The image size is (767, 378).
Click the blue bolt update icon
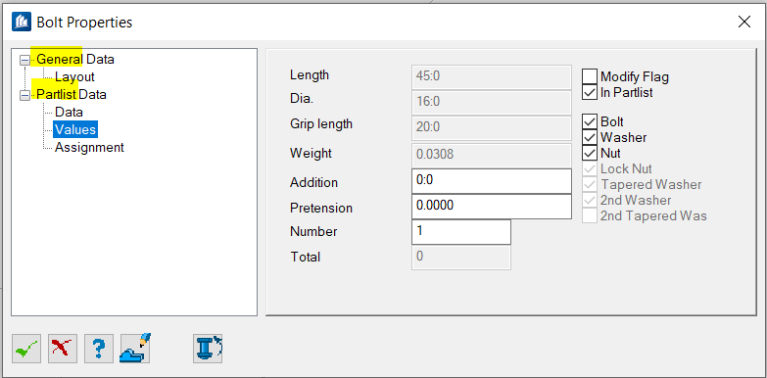pos(209,349)
